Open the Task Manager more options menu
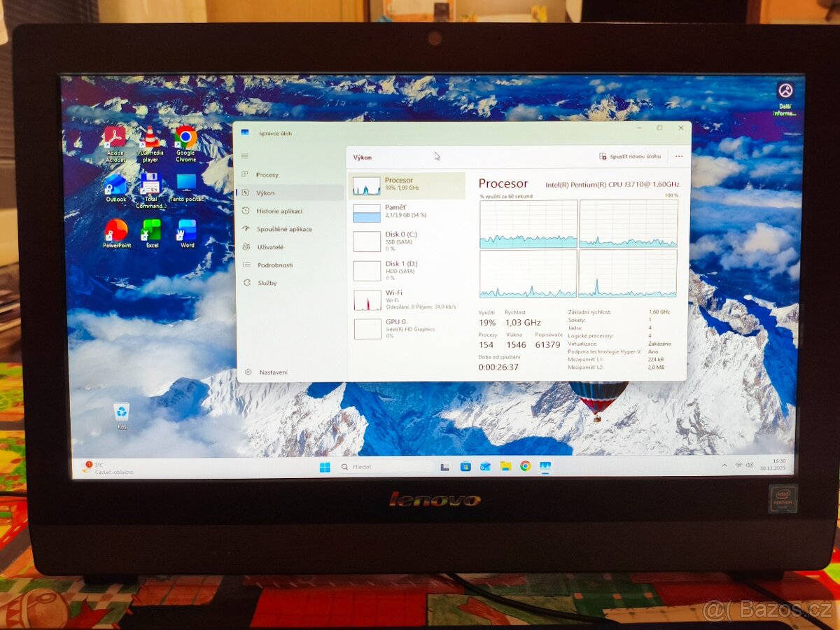Screen dimensions: 840x630 click(x=678, y=157)
